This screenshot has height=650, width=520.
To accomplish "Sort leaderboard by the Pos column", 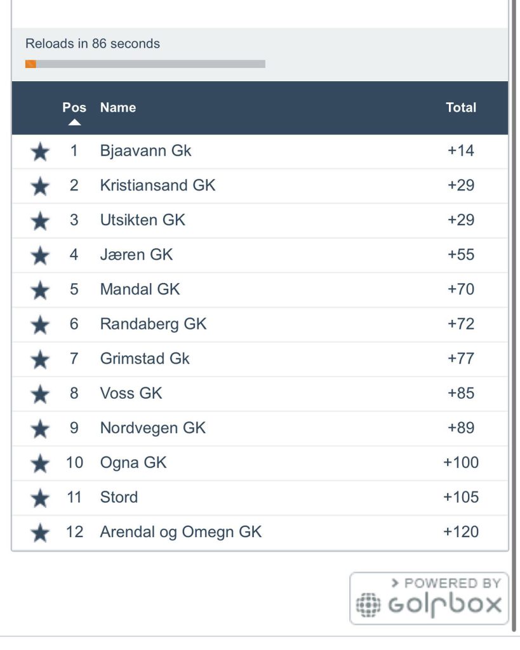I will pyautogui.click(x=74, y=107).
